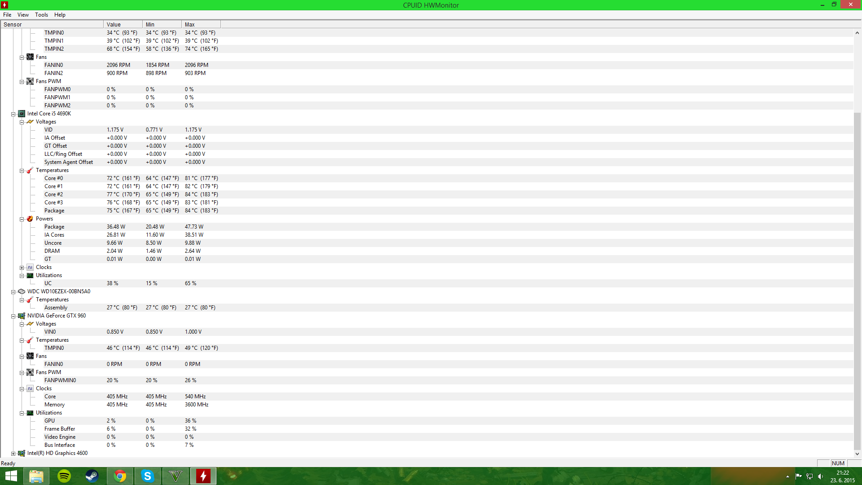862x485 pixels.
Task: Open the File menu
Action: tap(7, 15)
